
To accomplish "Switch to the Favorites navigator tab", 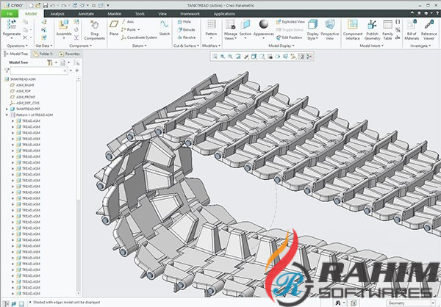I will (x=70, y=54).
